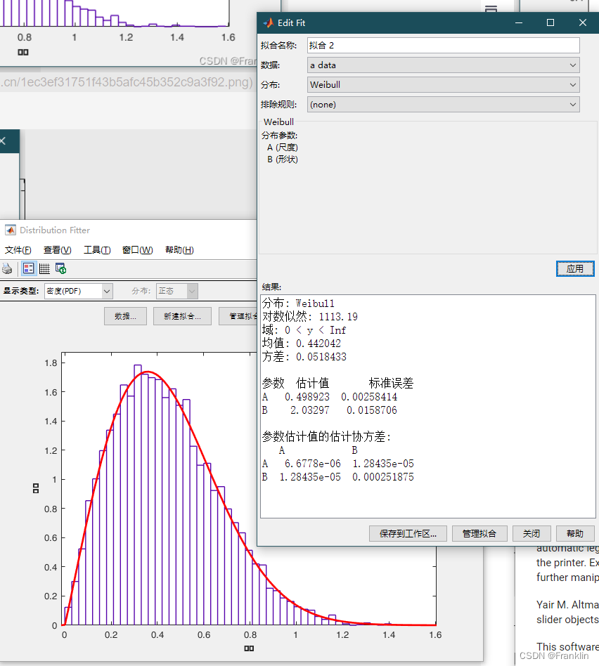Click the 帮助 button in Edit Fit
The height and width of the screenshot is (666, 599).
click(575, 533)
